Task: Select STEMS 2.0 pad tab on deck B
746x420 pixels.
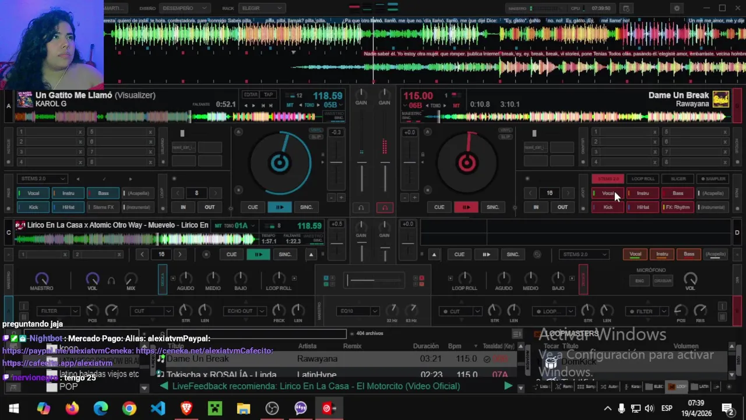Action: point(608,178)
